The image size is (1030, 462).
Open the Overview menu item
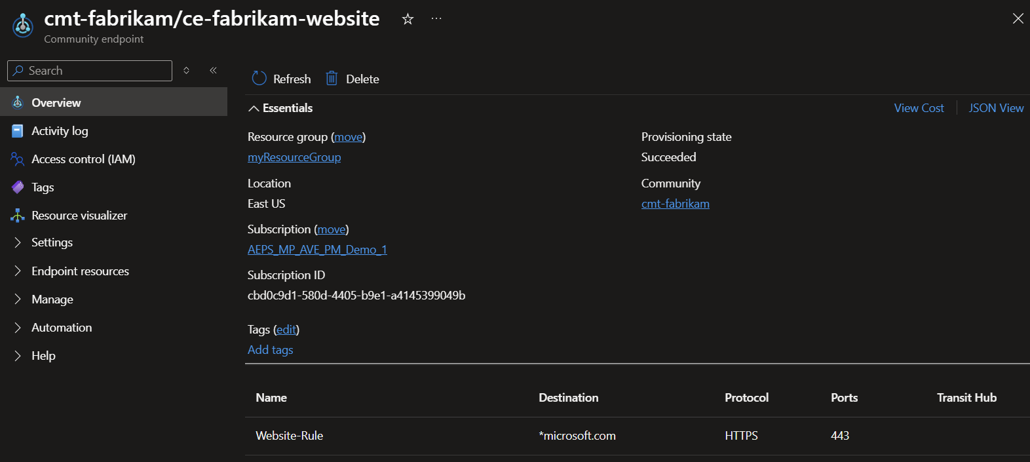click(114, 102)
